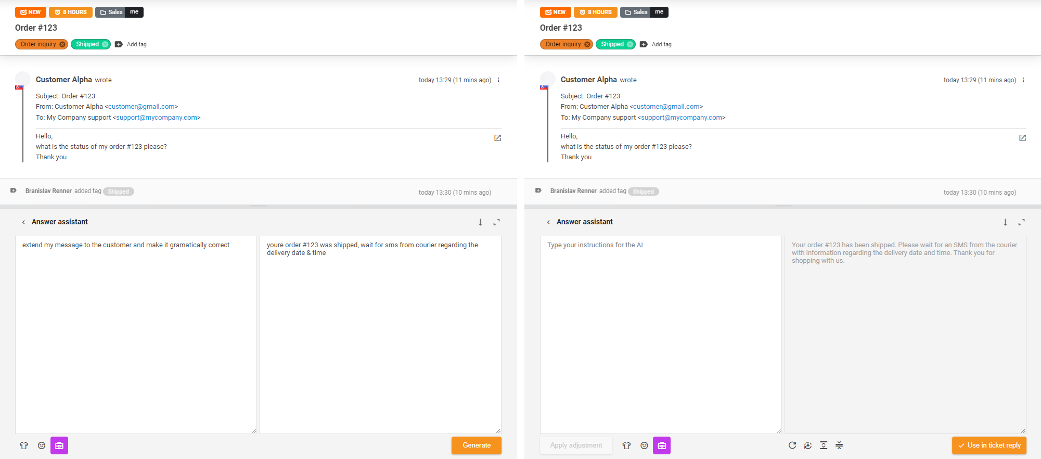Toggle casual t-shirt tone beside Generate button
1041x459 pixels.
(x=24, y=445)
